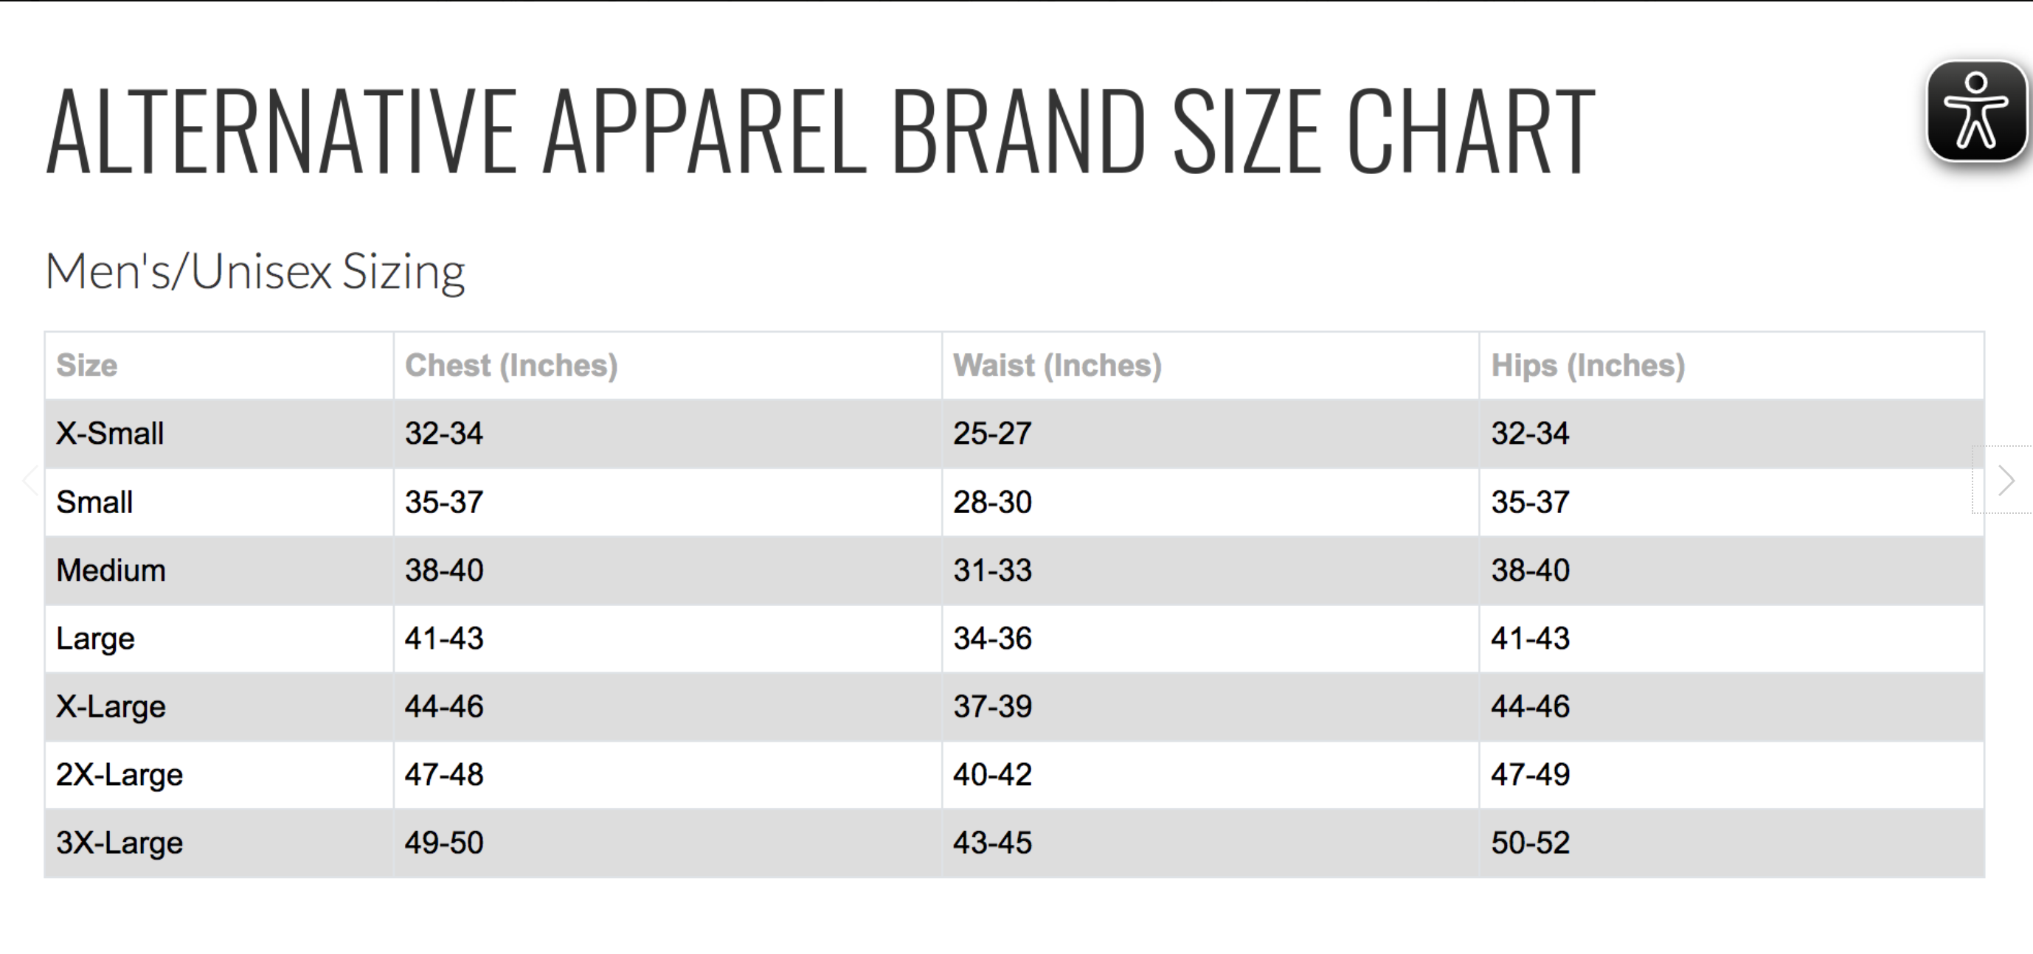
Task: Click the Alternative Apparel Brand Size Chart title
Action: tap(821, 130)
